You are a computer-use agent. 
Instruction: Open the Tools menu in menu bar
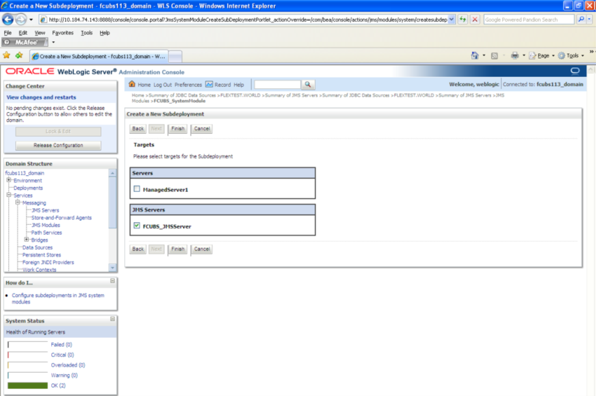point(86,32)
